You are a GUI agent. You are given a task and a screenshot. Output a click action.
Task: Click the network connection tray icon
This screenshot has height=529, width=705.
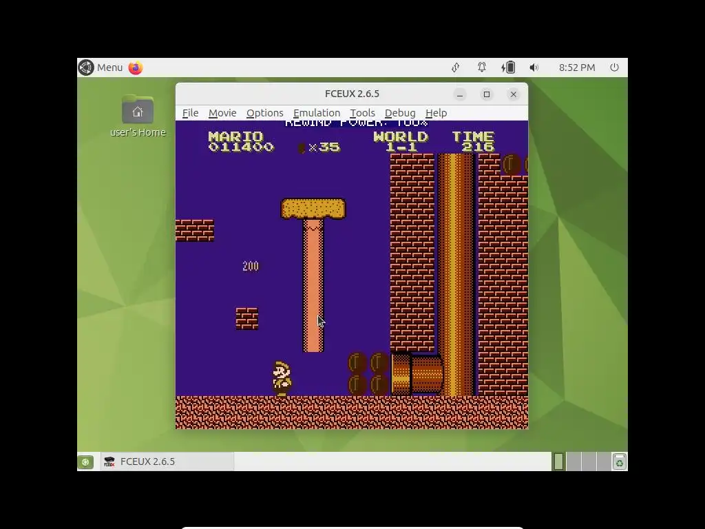point(456,68)
